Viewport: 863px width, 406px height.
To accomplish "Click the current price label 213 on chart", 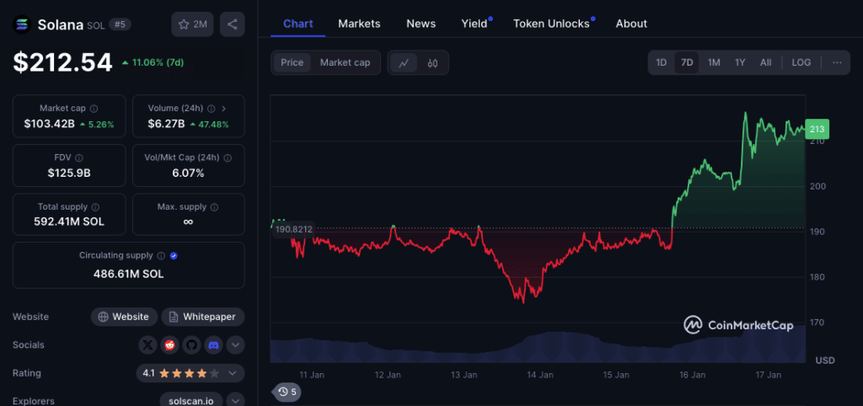I will coord(817,129).
